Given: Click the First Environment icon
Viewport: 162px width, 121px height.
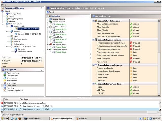Looking at the screenshot, I should click(7, 24).
